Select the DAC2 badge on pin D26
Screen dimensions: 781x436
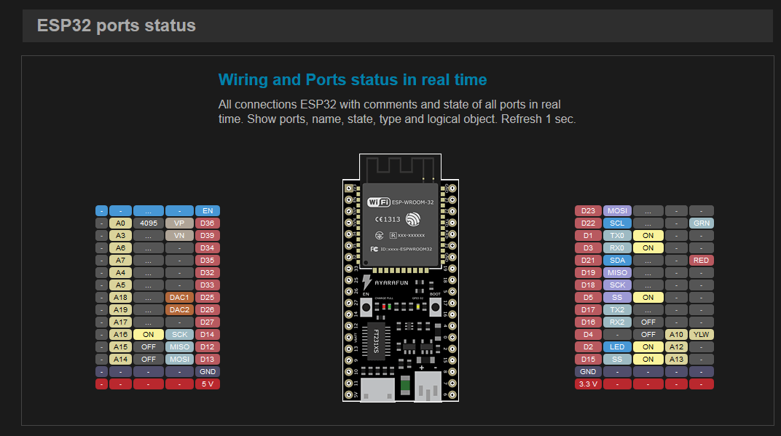(179, 309)
